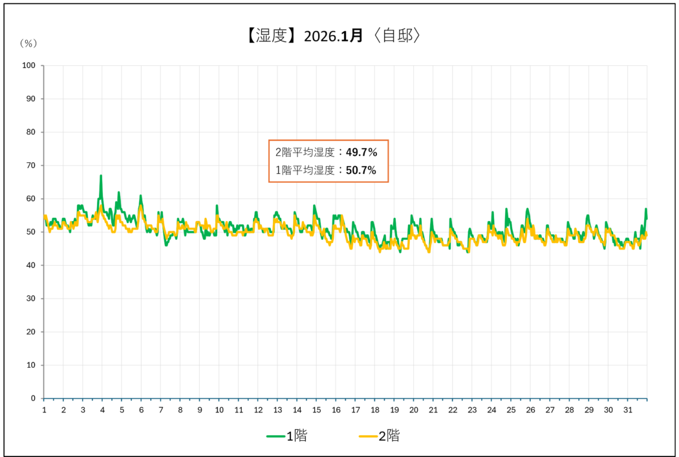The image size is (679, 457).
Task: Click day 24 on the horizontal axis
Action: coord(491,410)
